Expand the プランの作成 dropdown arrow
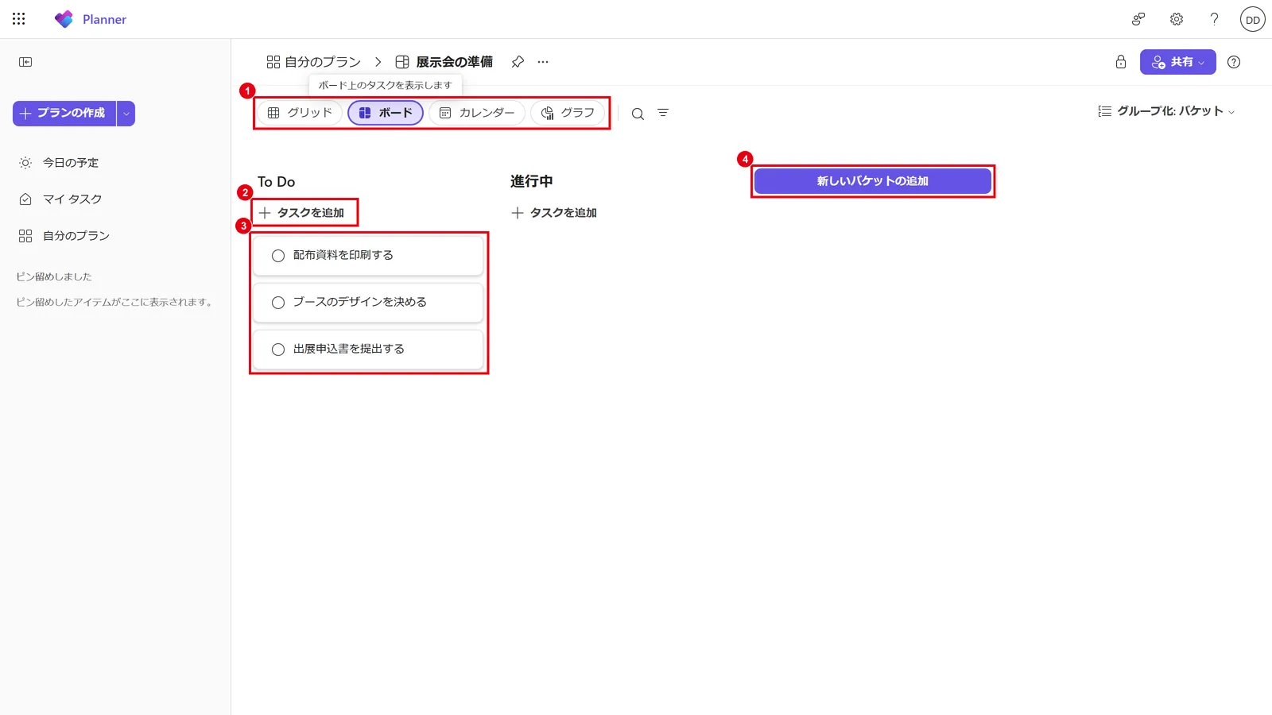1272x715 pixels. (126, 114)
